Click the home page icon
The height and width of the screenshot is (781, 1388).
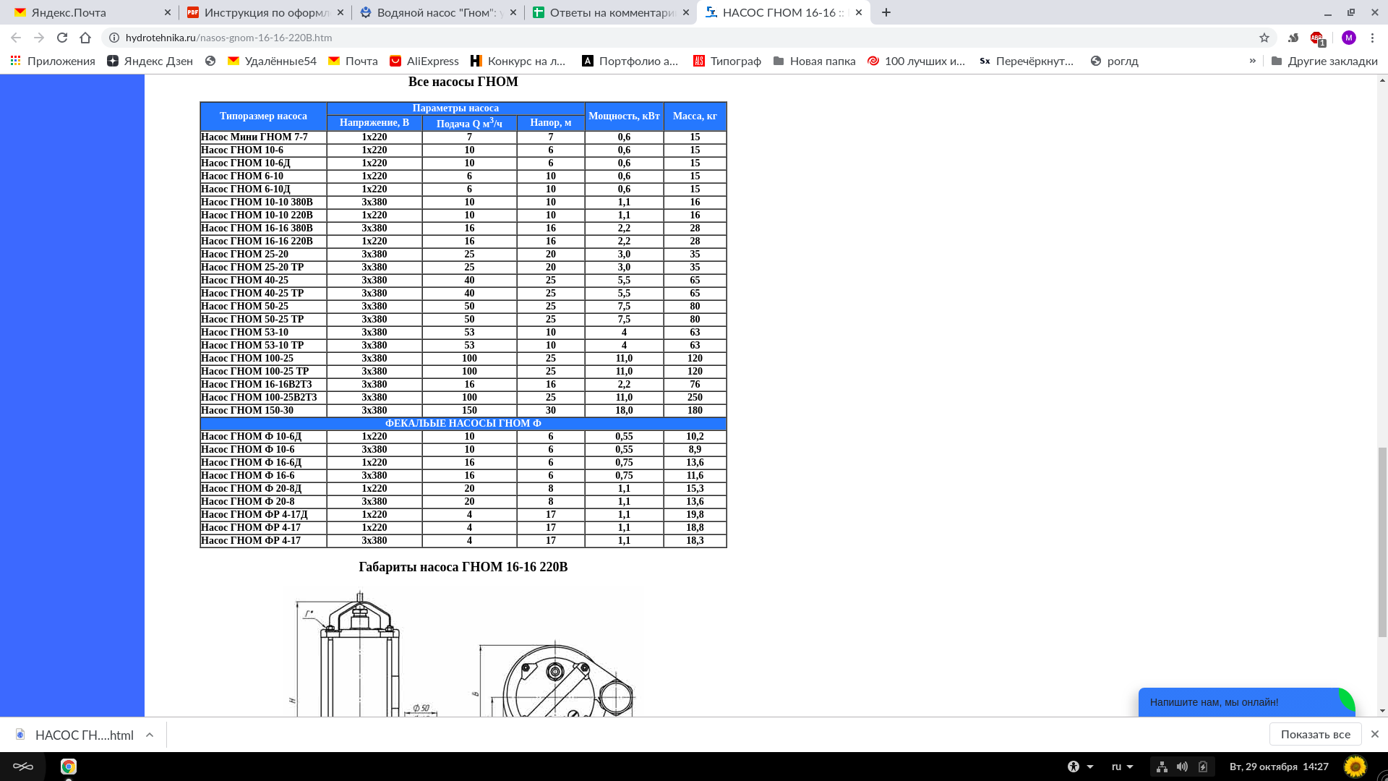[85, 38]
